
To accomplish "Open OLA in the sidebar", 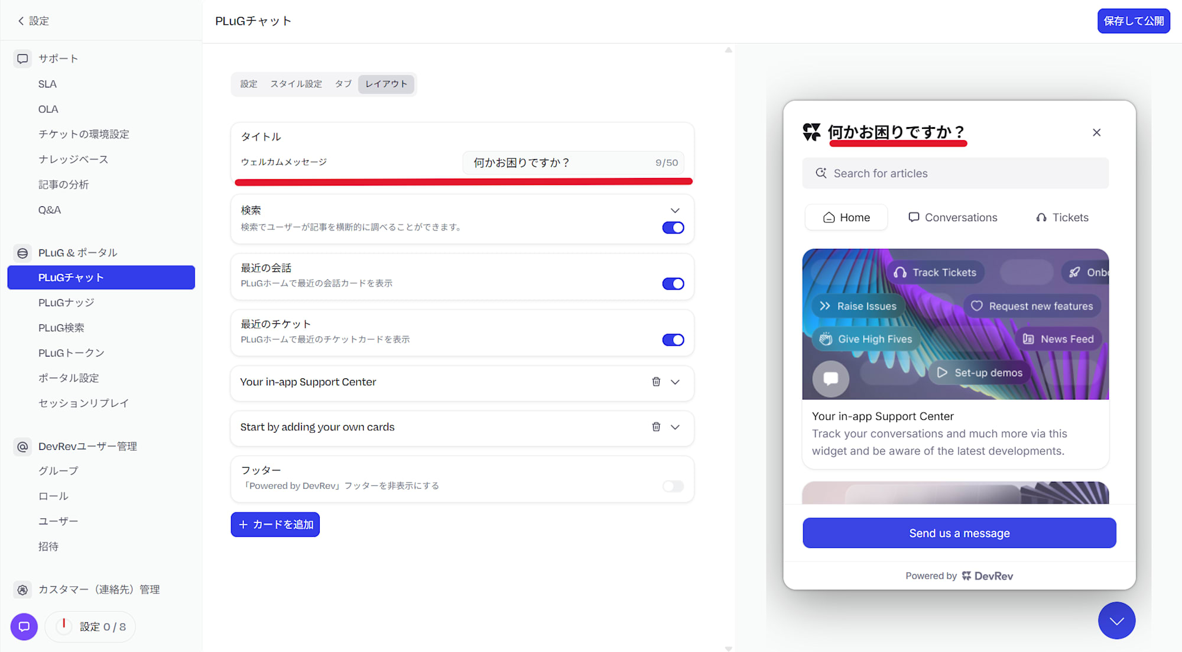I will click(48, 109).
